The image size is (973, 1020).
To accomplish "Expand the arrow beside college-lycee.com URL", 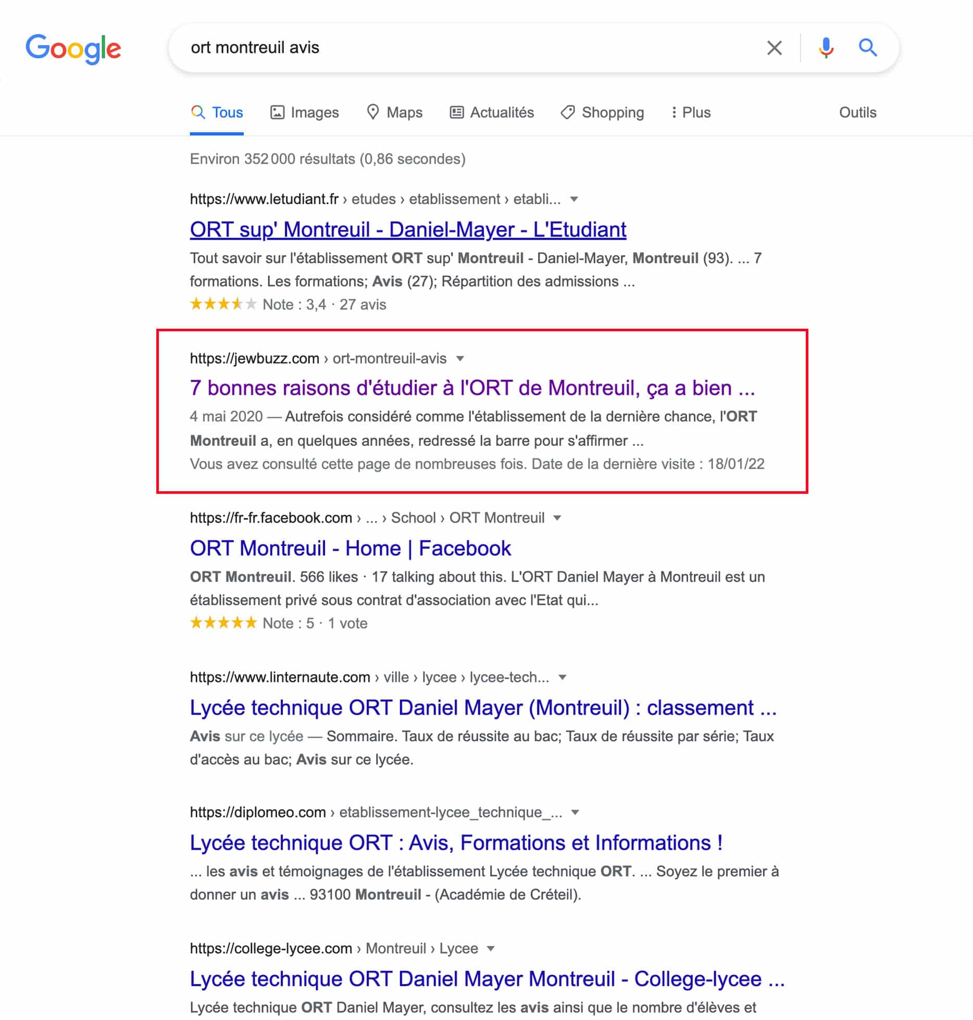I will click(x=490, y=949).
